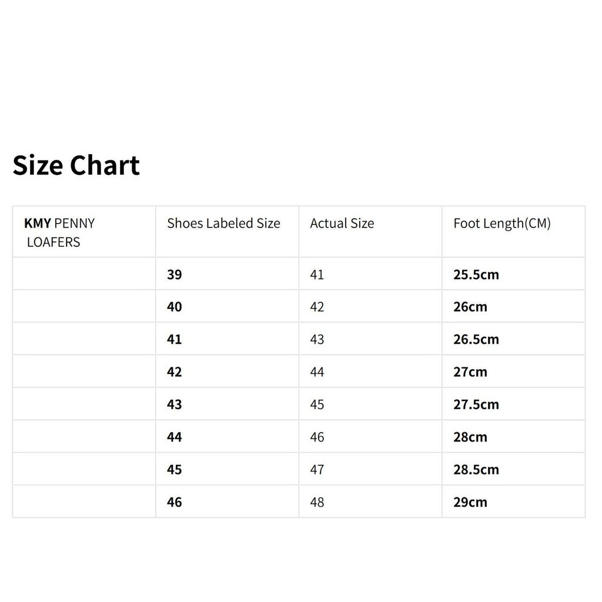This screenshot has width=602, height=602.
Task: Select labeled size 39 cell
Action: coord(175,275)
